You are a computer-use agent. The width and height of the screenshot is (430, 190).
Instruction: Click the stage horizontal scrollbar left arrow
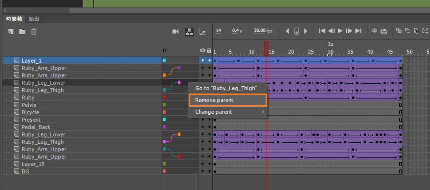click(x=5, y=10)
